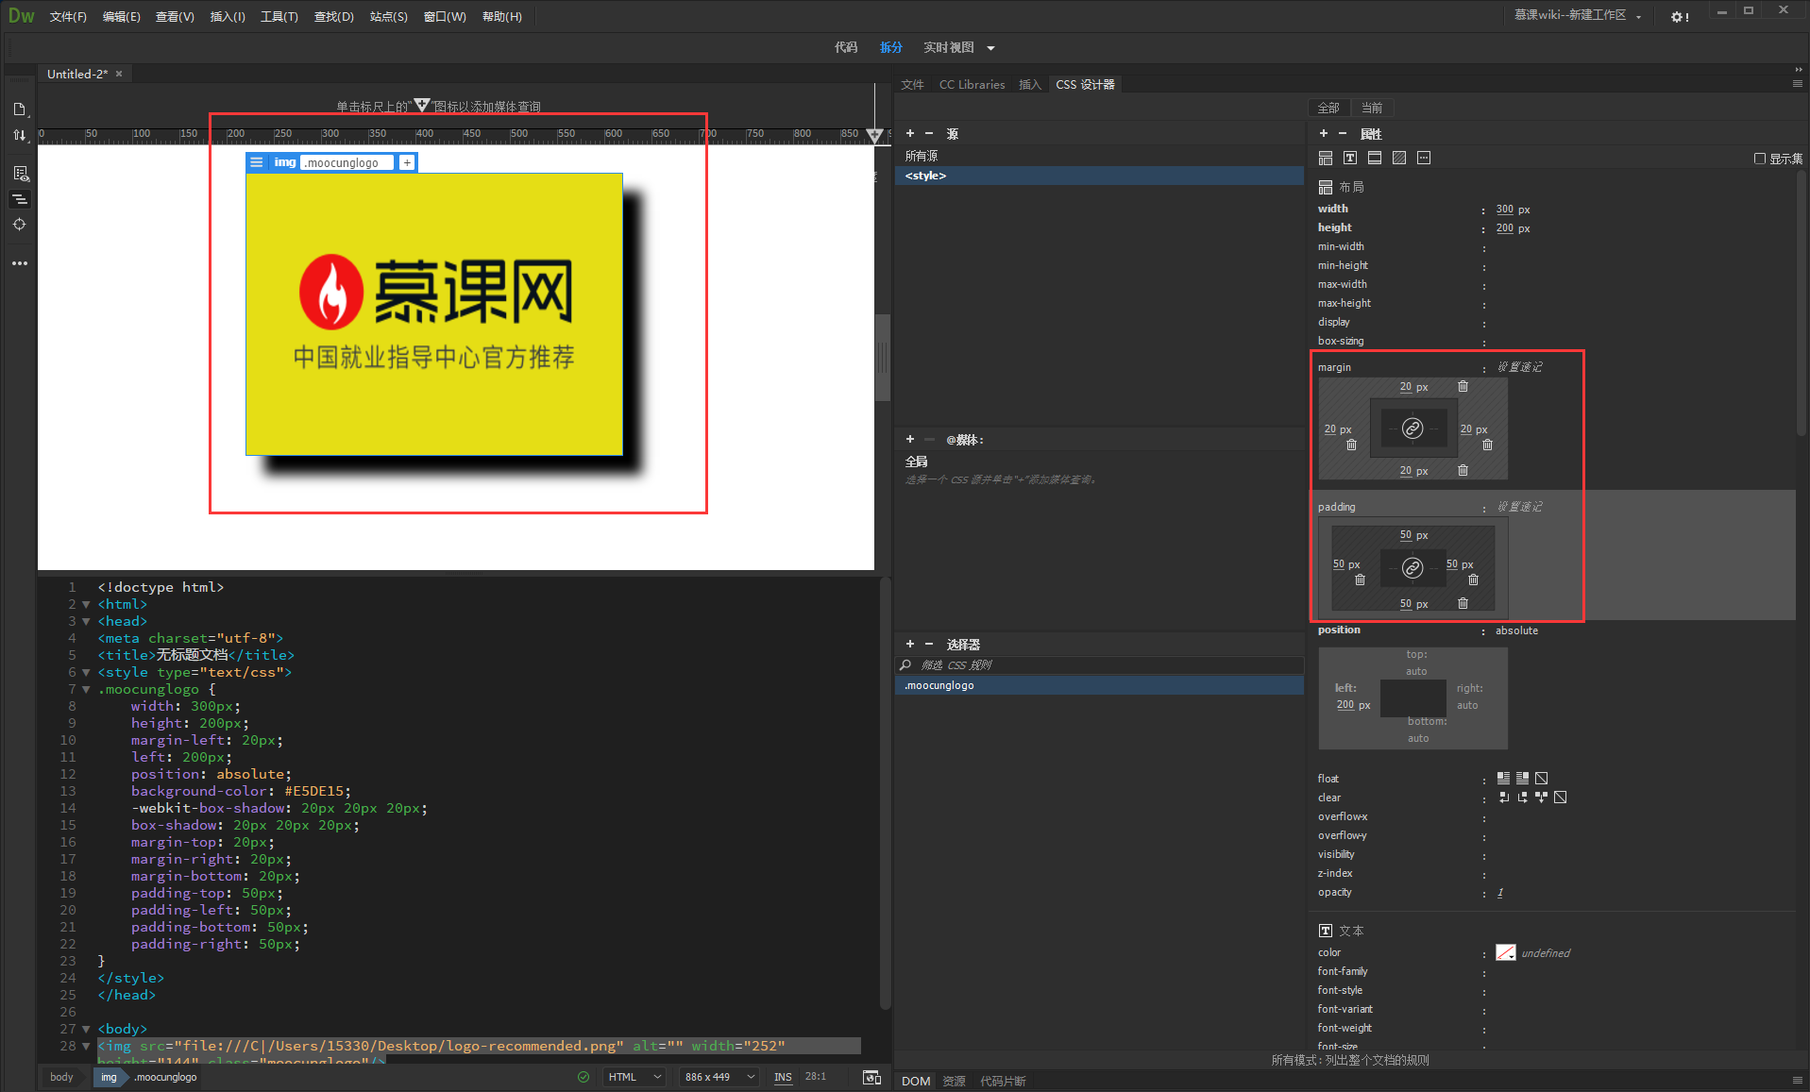Screen dimensions: 1810x1092
Task: Switch to the CC Libraries panel tab
Action: coord(972,84)
